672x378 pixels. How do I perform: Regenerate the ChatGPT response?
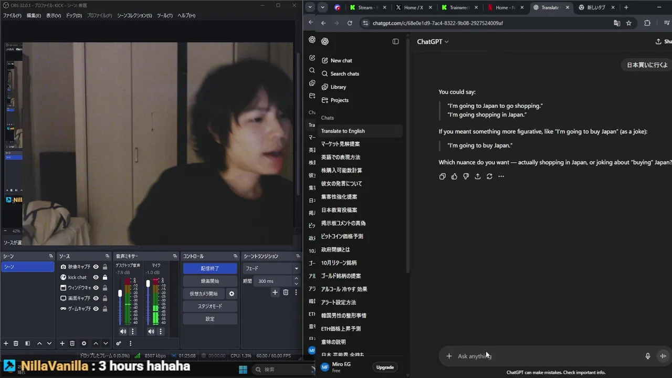[489, 176]
